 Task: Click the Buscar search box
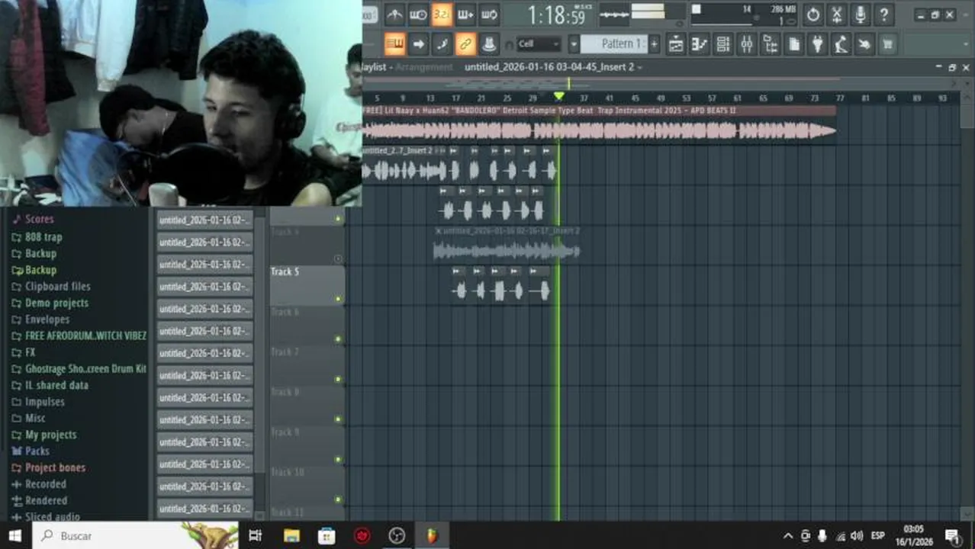point(136,535)
